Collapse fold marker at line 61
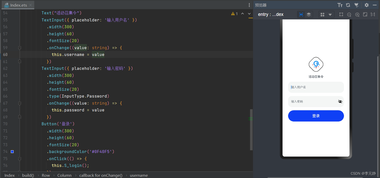 20,61
